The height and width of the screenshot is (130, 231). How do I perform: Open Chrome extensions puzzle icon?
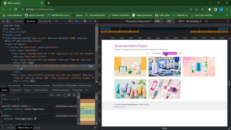pyautogui.click(x=209, y=9)
